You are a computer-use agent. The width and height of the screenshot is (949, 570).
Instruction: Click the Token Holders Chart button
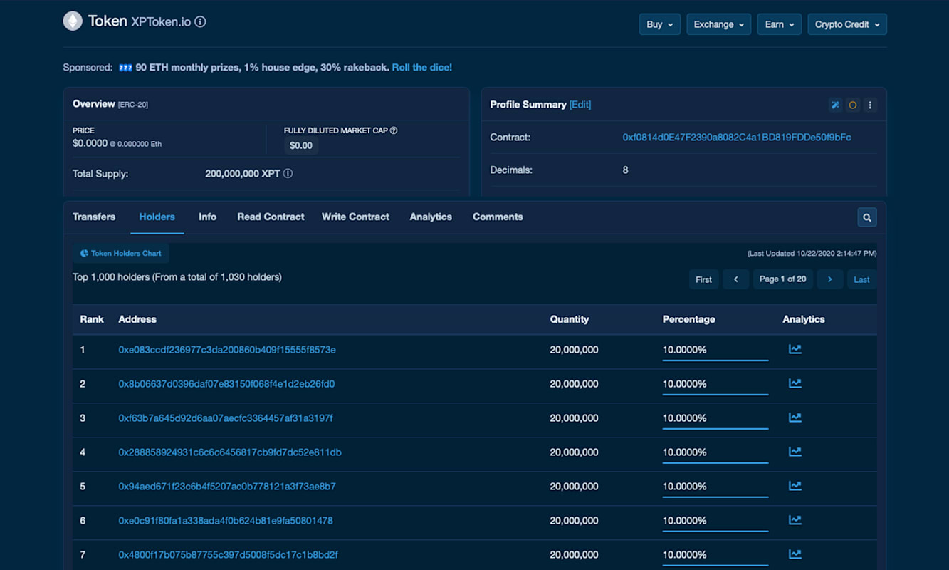click(x=121, y=253)
